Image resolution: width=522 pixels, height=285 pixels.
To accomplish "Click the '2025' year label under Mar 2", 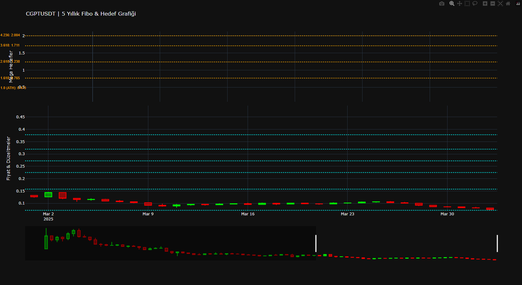I will point(48,219).
